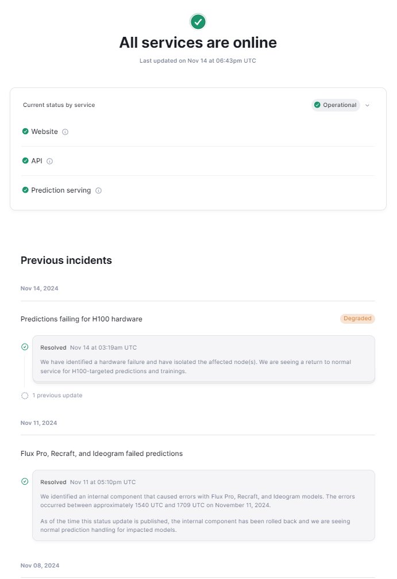Click the dashed circle previous update icon
The image size is (397, 579).
(x=25, y=396)
